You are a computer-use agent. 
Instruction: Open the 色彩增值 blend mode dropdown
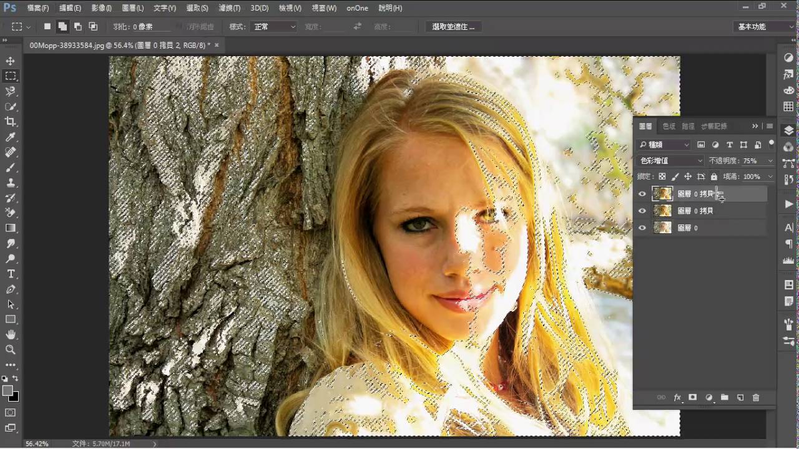coord(670,161)
